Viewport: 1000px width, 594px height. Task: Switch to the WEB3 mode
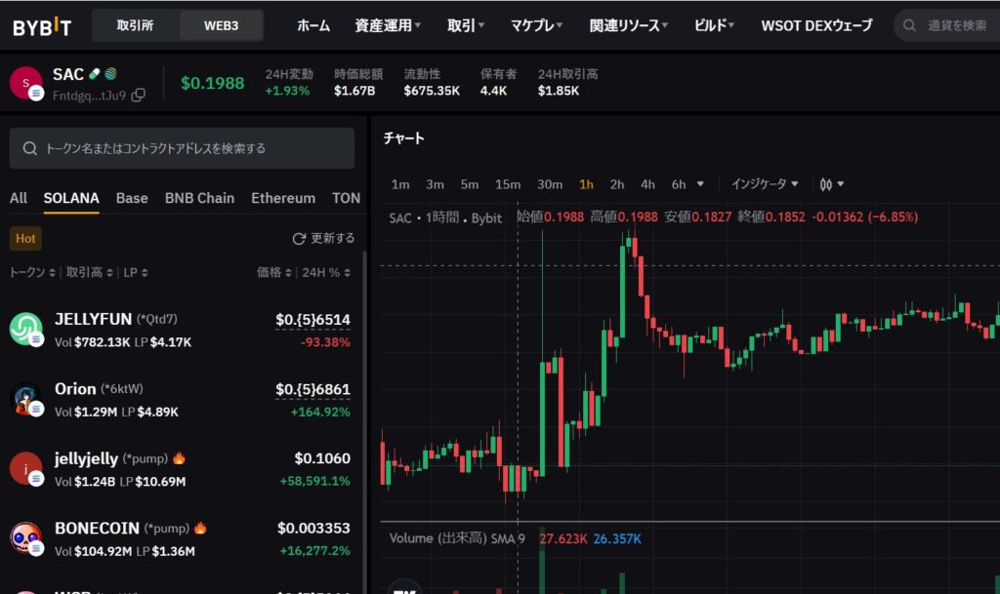pos(222,25)
